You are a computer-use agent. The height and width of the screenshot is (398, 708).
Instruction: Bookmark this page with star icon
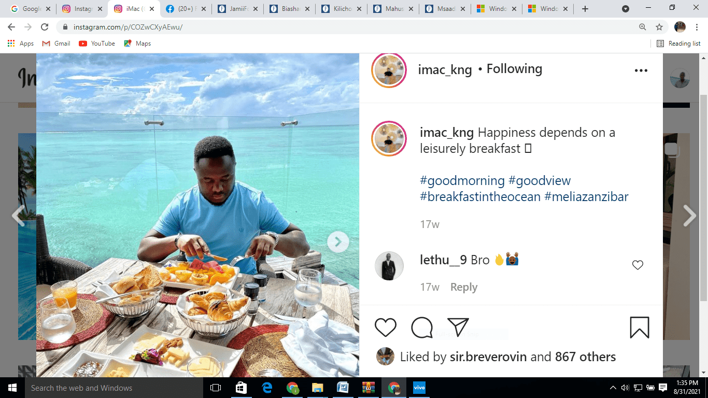coord(659,27)
